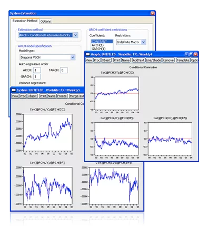Viewport: 208px width, 226px height.
Task: Switch to the Options tab
Action: (45, 21)
